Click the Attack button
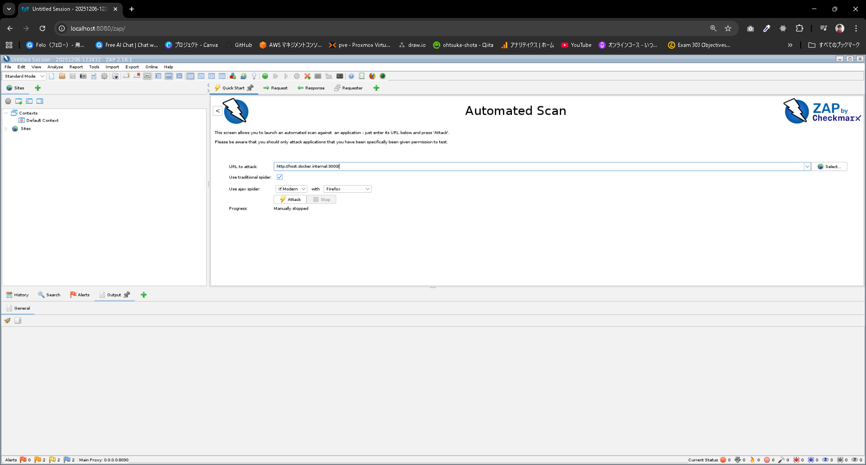 pos(290,200)
